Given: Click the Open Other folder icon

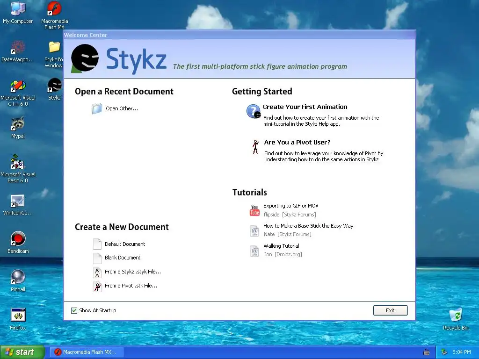Looking at the screenshot, I should point(97,108).
